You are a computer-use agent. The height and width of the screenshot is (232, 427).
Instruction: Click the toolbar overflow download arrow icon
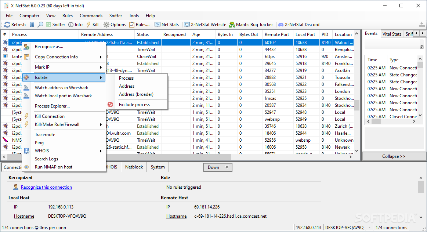click(x=421, y=25)
